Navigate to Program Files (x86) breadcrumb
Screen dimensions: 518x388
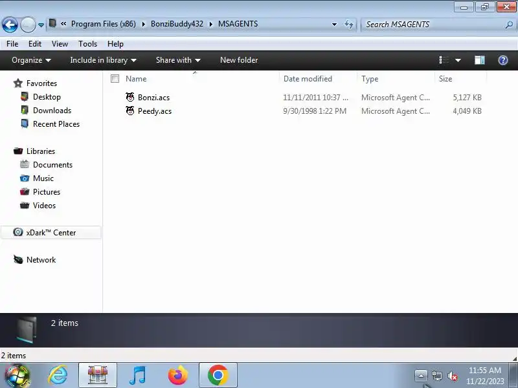coord(104,24)
